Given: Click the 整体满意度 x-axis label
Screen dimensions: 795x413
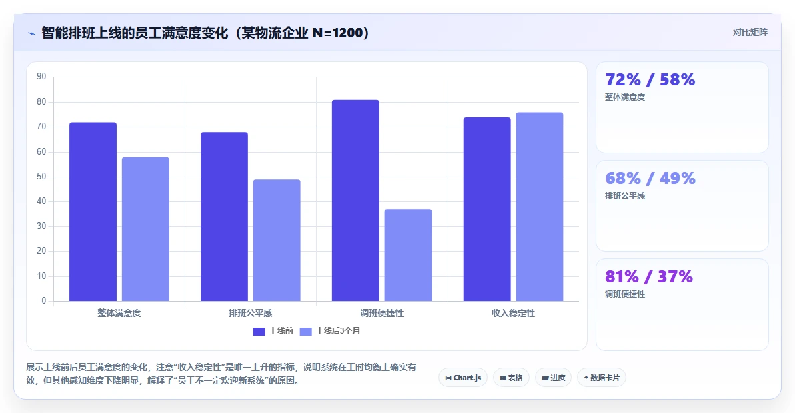Looking at the screenshot, I should [119, 313].
